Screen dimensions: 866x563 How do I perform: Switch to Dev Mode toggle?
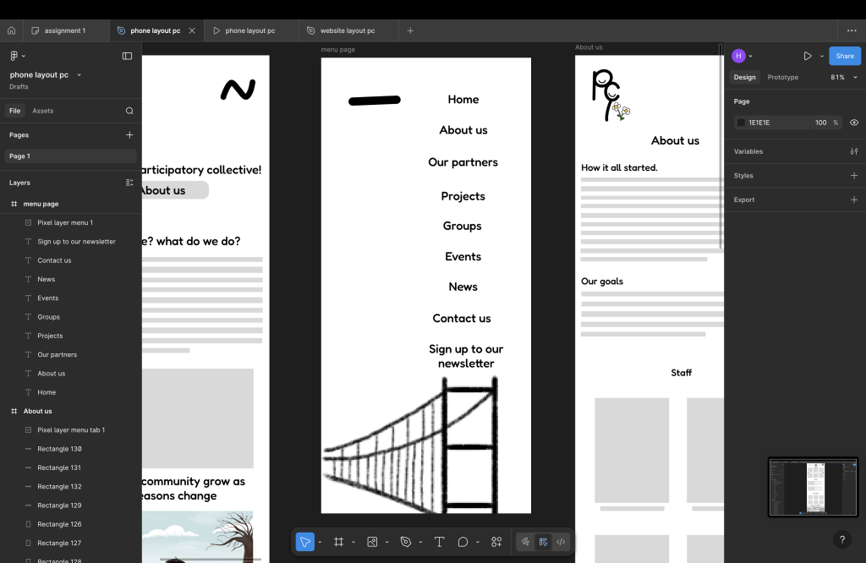click(561, 542)
